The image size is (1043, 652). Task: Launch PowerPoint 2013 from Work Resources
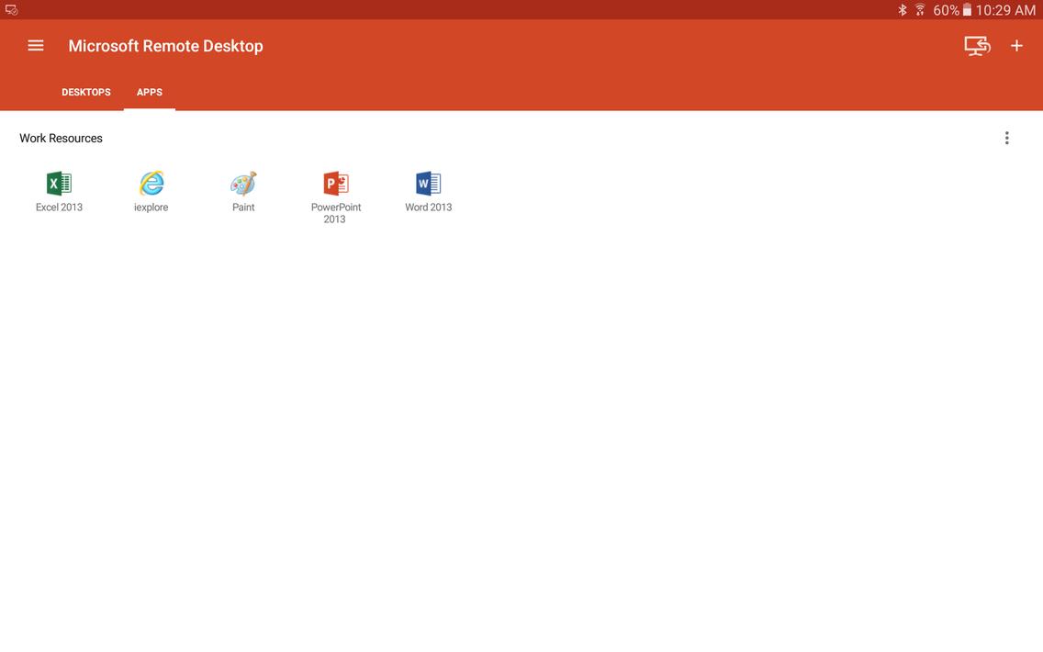tap(335, 183)
